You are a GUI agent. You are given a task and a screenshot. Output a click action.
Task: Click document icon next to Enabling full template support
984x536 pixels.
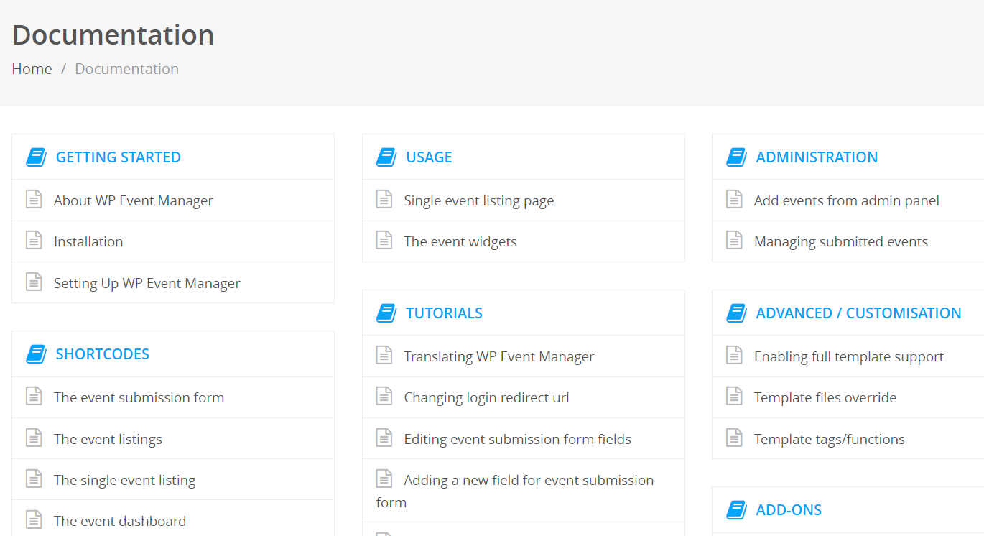(734, 355)
